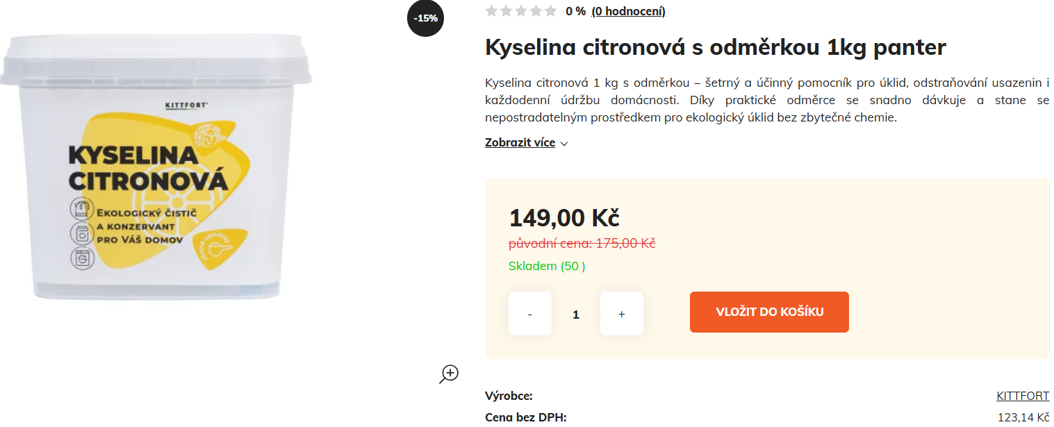Viewport: 1054px width, 427px height.
Task: Click the second rating star
Action: [507, 11]
